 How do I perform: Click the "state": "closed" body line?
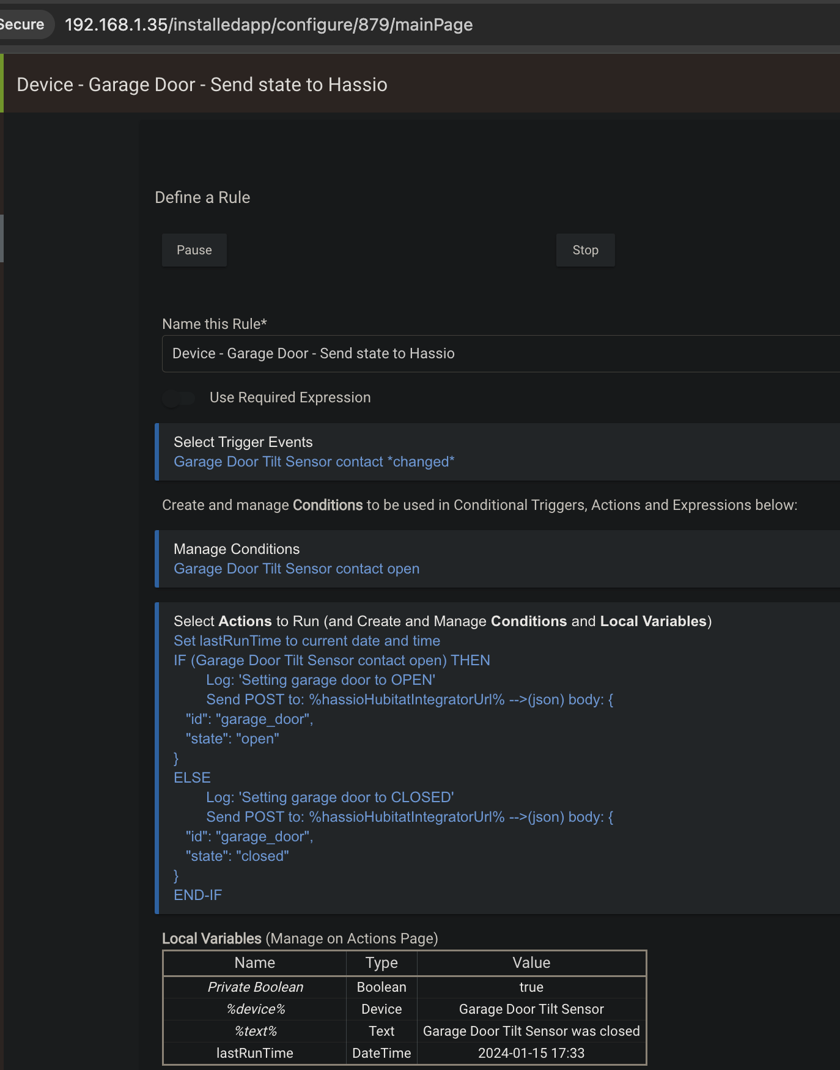pyautogui.click(x=237, y=856)
